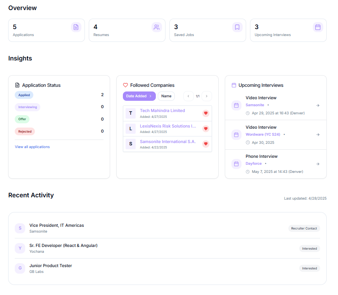The height and width of the screenshot is (295, 338).
Task: Unfollow Samsonite International S.A. using the heart
Action: click(205, 144)
